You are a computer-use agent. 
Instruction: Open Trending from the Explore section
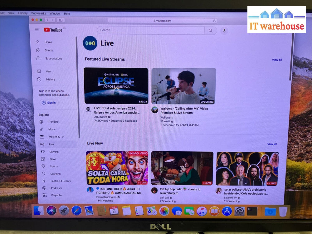click(x=53, y=122)
